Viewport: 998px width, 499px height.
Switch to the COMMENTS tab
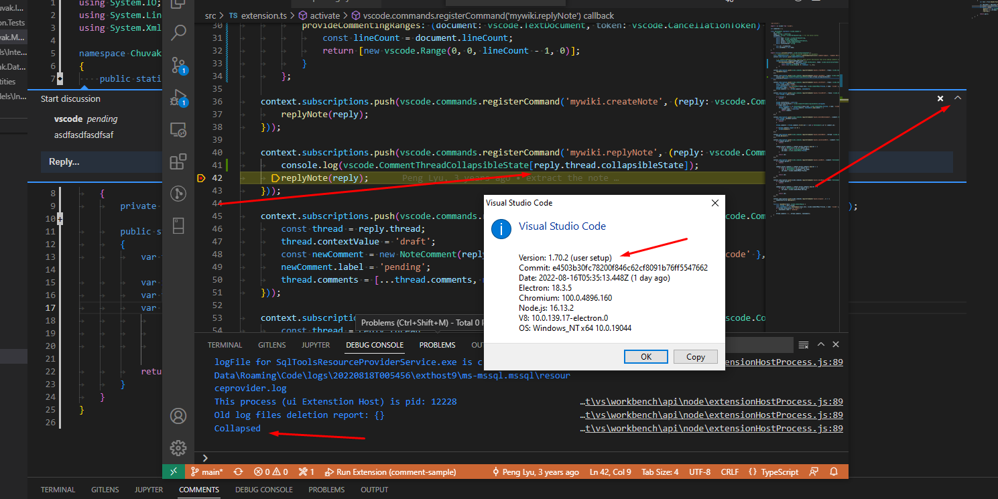pos(199,489)
